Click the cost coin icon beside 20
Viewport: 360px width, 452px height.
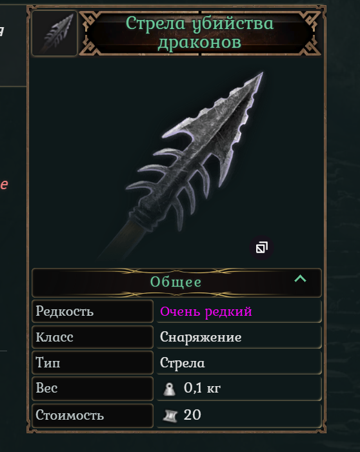click(x=170, y=416)
